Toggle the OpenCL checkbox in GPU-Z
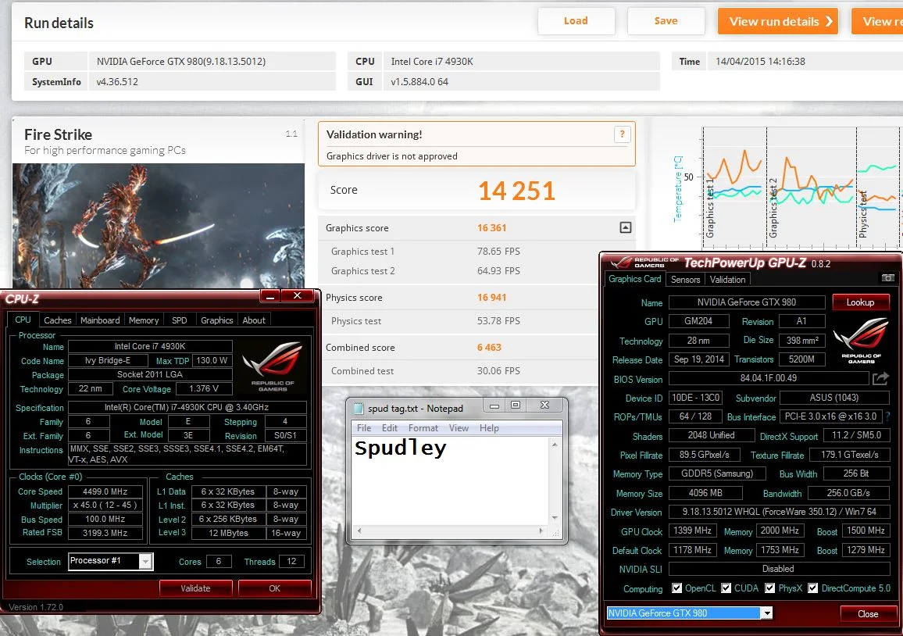 pos(676,588)
